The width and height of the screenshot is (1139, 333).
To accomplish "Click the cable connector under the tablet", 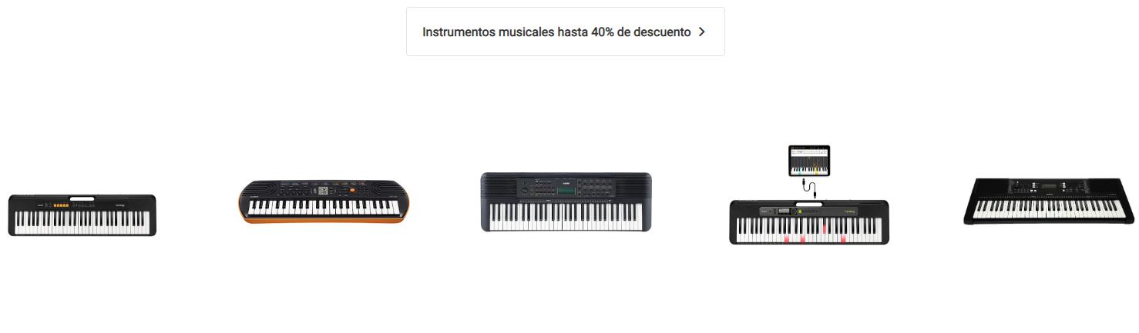I will point(809,187).
